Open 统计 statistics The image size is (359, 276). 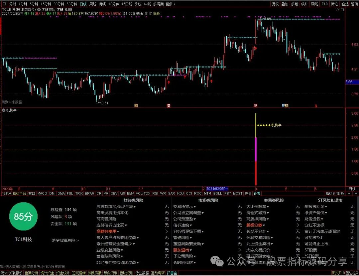304,4
